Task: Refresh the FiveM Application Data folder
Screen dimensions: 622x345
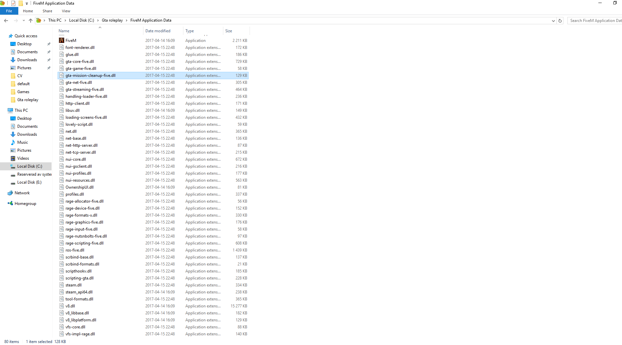Action: [560, 21]
